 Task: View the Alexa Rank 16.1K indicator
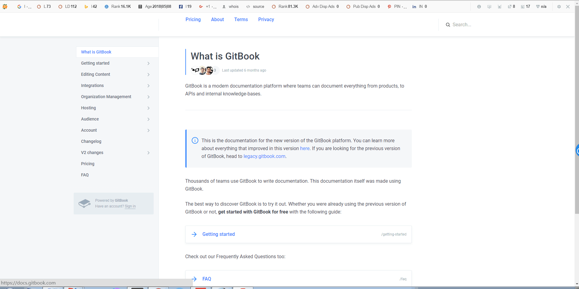tap(118, 6)
